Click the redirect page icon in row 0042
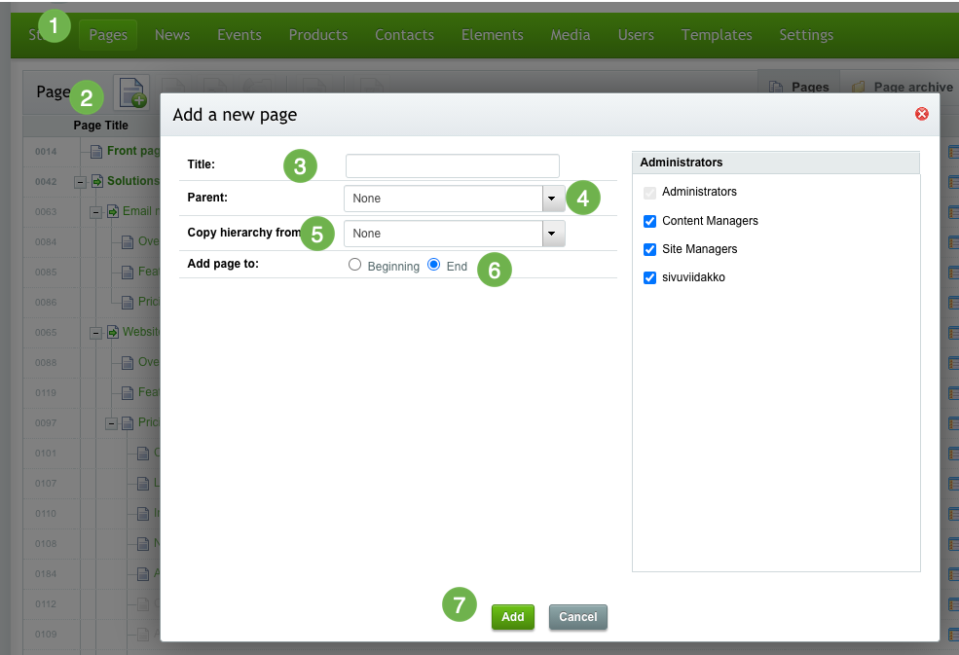This screenshot has height=655, width=959. pyautogui.click(x=96, y=182)
